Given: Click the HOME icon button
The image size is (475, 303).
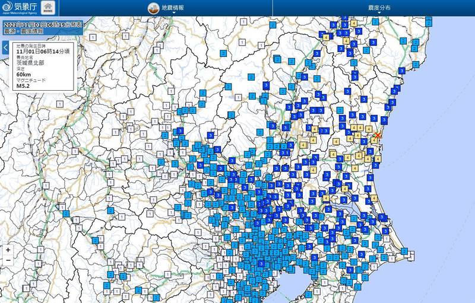Looking at the screenshot, I should (48, 8).
